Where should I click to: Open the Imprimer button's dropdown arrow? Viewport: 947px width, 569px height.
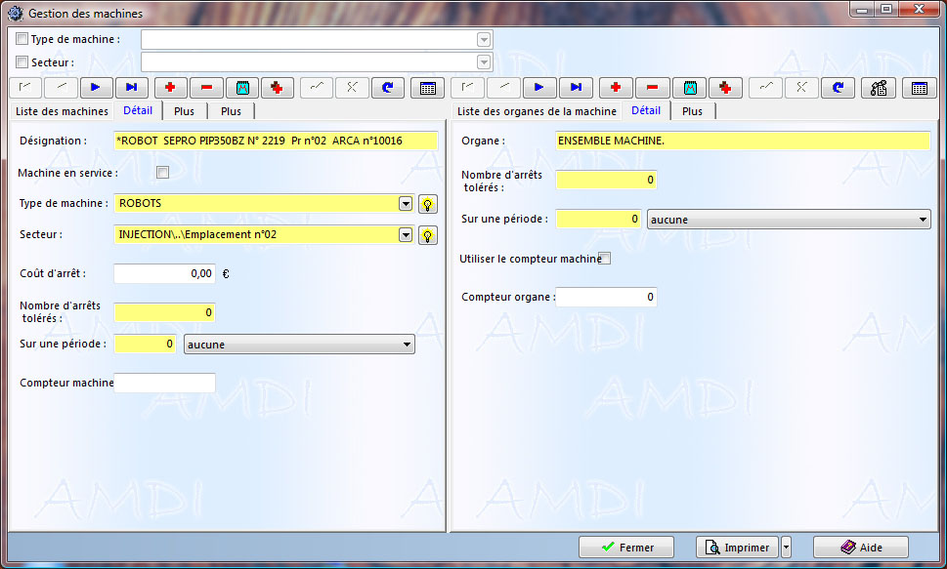point(787,548)
